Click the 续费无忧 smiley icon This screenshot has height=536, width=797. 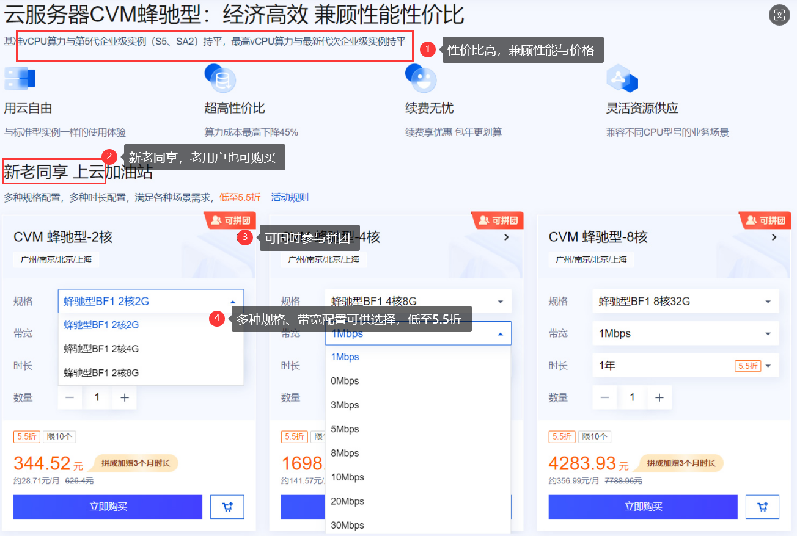pyautogui.click(x=421, y=78)
